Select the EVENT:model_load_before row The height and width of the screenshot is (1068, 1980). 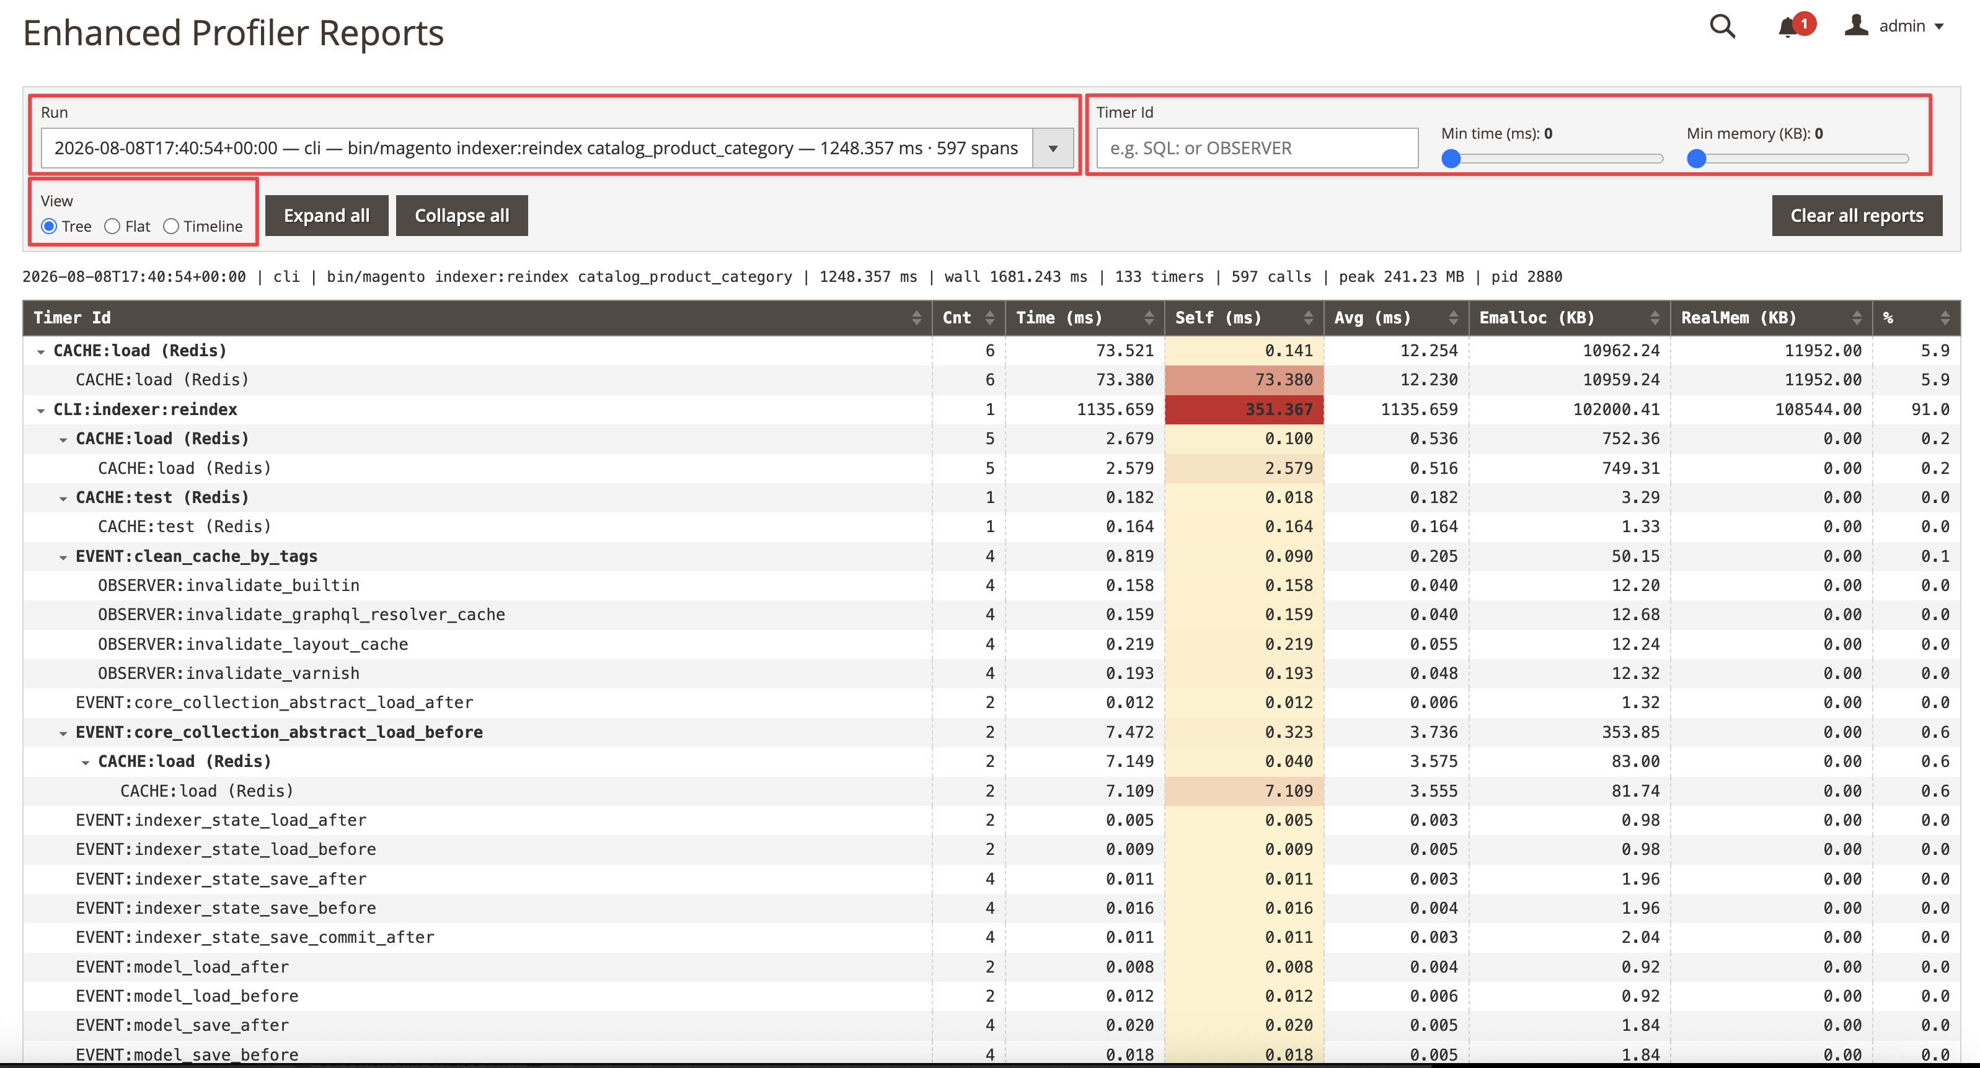tap(991, 996)
